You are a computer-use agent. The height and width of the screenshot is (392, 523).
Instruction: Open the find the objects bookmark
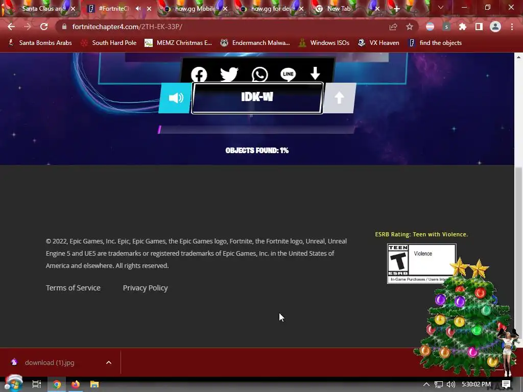(x=435, y=43)
